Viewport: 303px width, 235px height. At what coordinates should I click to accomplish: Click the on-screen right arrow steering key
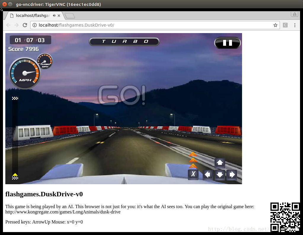coord(232,175)
